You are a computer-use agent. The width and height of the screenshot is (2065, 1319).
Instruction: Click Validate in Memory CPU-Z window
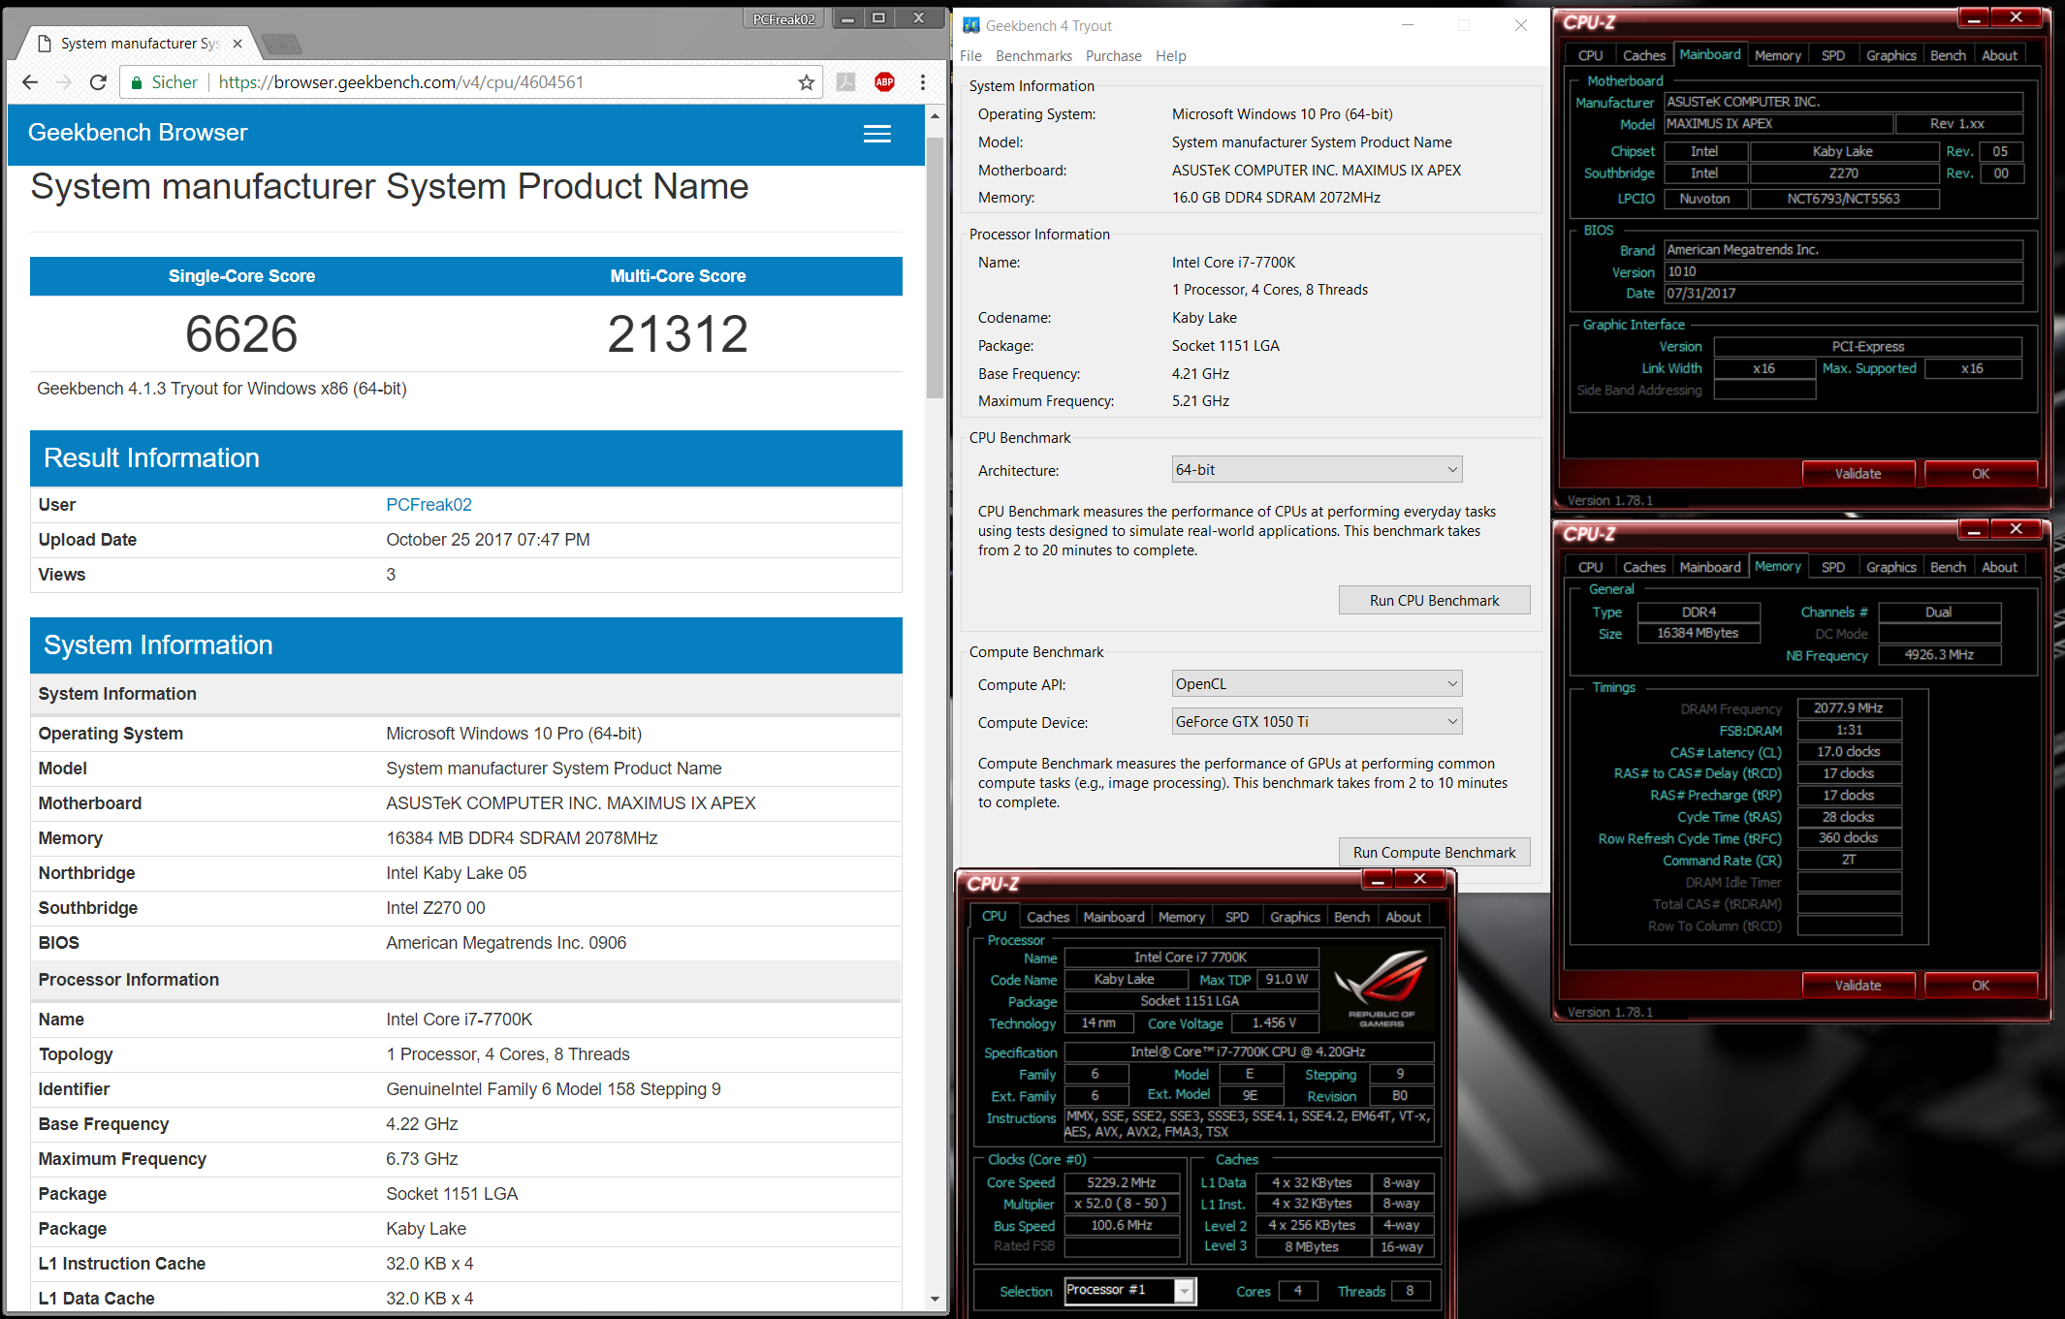pyautogui.click(x=1858, y=986)
